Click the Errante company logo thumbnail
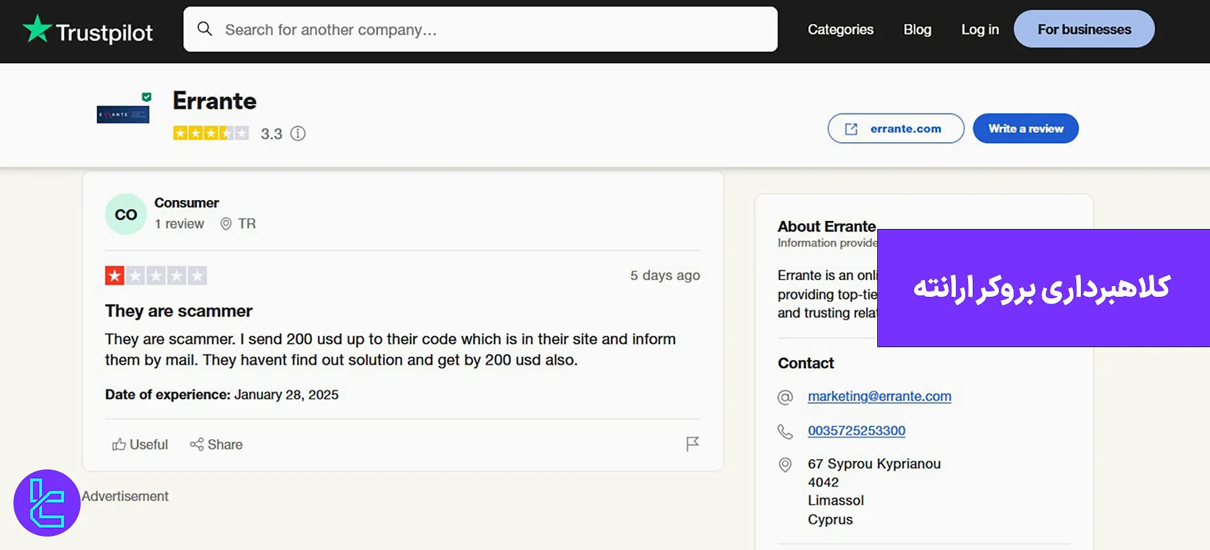The height and width of the screenshot is (550, 1210). pos(123,114)
